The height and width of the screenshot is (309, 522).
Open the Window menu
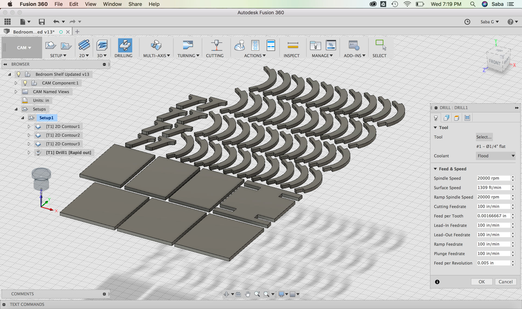pos(112,4)
